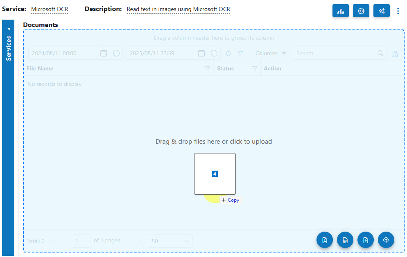Click the toolbar filter funnel icon
Viewport: 407px width, 257px height.
[x=240, y=54]
